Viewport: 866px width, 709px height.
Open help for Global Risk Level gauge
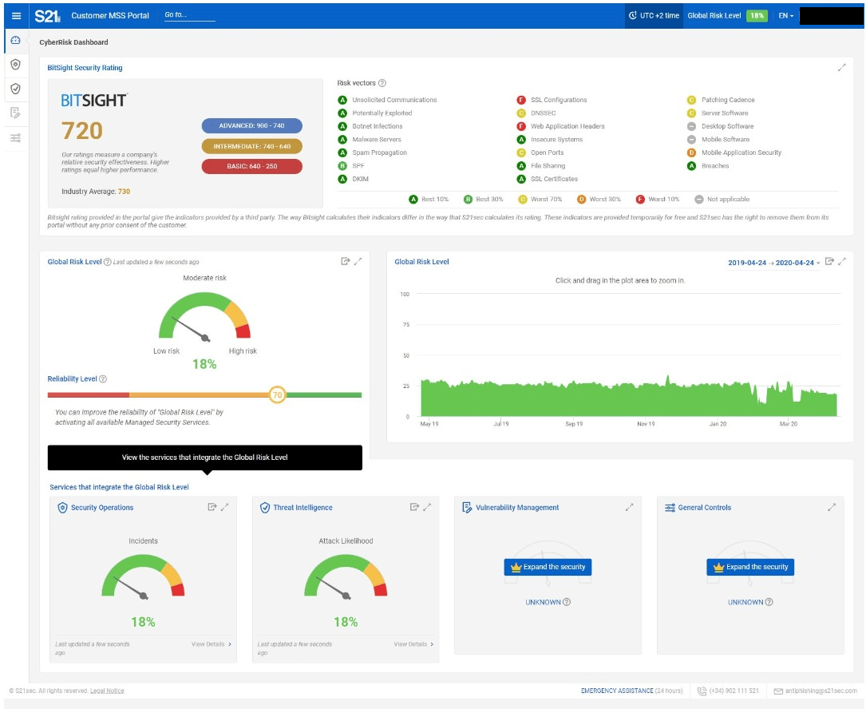click(x=108, y=262)
